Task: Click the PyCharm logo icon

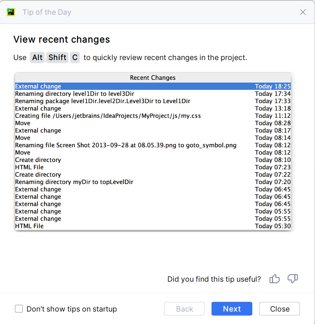Action: [11, 12]
